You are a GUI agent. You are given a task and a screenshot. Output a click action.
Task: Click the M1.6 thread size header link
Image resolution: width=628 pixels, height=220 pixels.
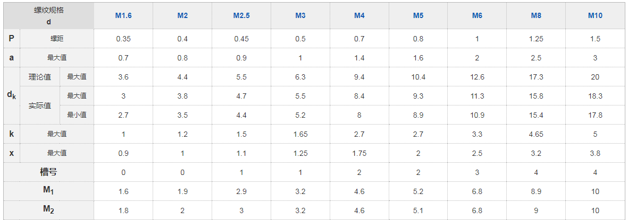[x=123, y=16]
